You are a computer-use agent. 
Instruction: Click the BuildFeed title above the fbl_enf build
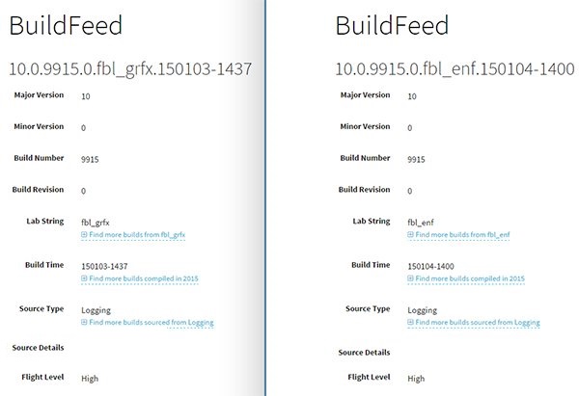(394, 28)
